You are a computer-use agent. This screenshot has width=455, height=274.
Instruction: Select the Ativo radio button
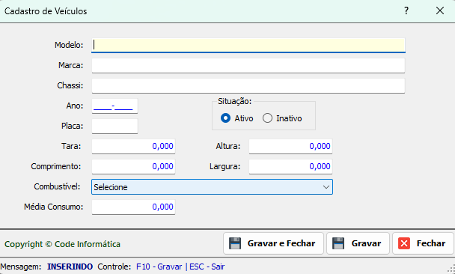pos(225,118)
